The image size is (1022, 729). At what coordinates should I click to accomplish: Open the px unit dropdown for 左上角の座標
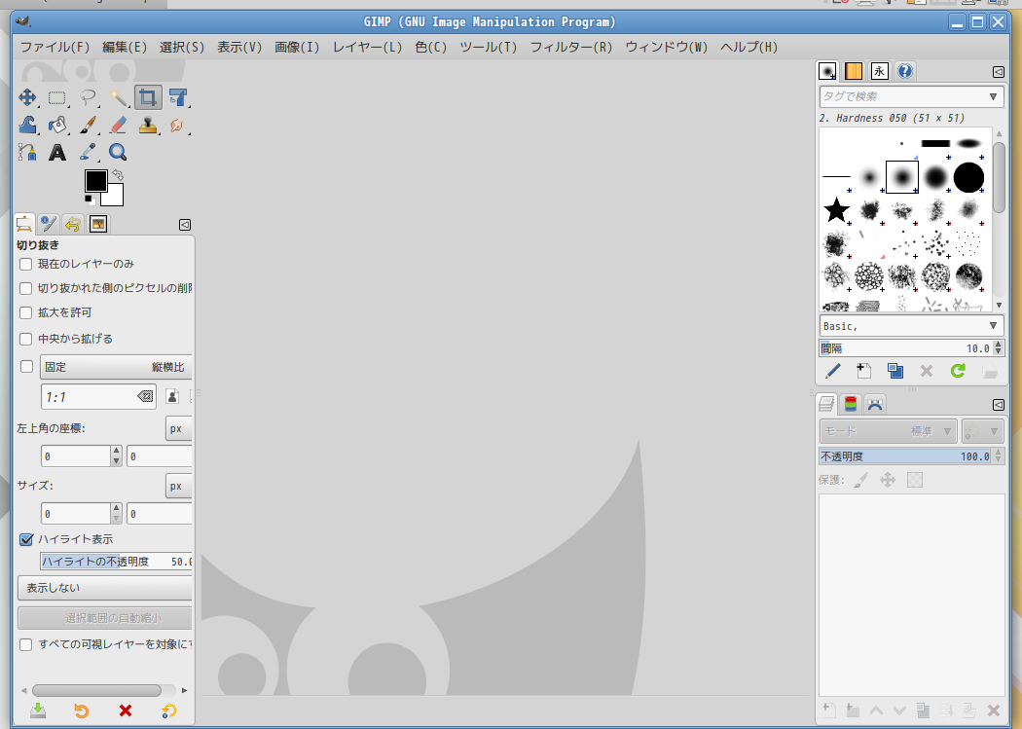point(178,428)
